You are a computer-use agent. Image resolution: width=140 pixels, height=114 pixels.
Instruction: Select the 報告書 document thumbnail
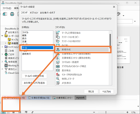click(x=124, y=50)
